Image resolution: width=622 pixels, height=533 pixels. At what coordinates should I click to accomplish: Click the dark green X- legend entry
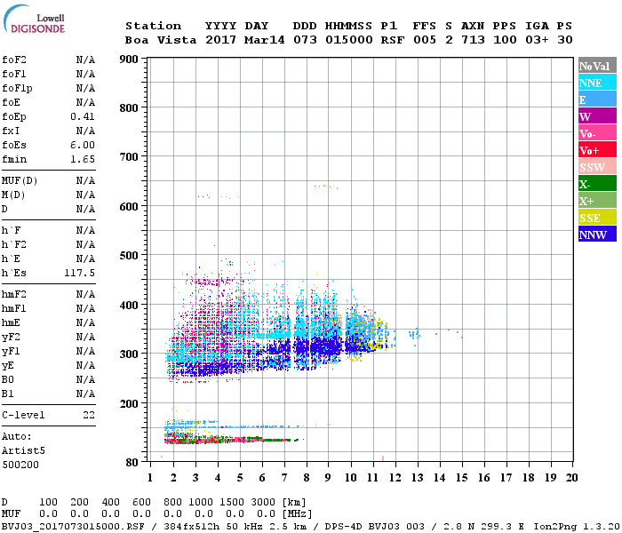(596, 184)
